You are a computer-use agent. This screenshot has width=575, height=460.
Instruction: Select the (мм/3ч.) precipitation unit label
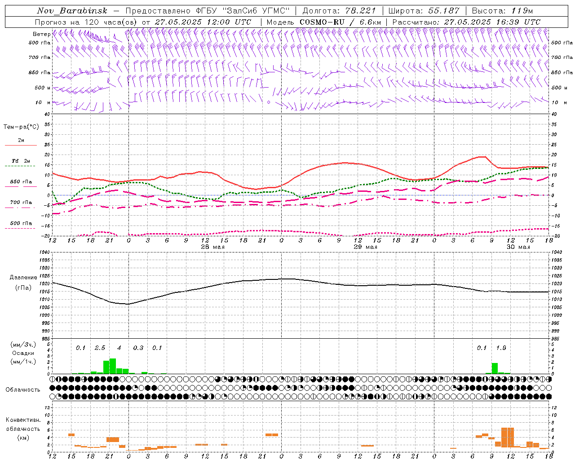point(23,345)
